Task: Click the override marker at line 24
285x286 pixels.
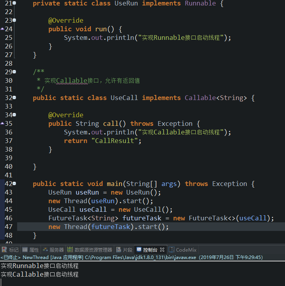Action: point(2,29)
